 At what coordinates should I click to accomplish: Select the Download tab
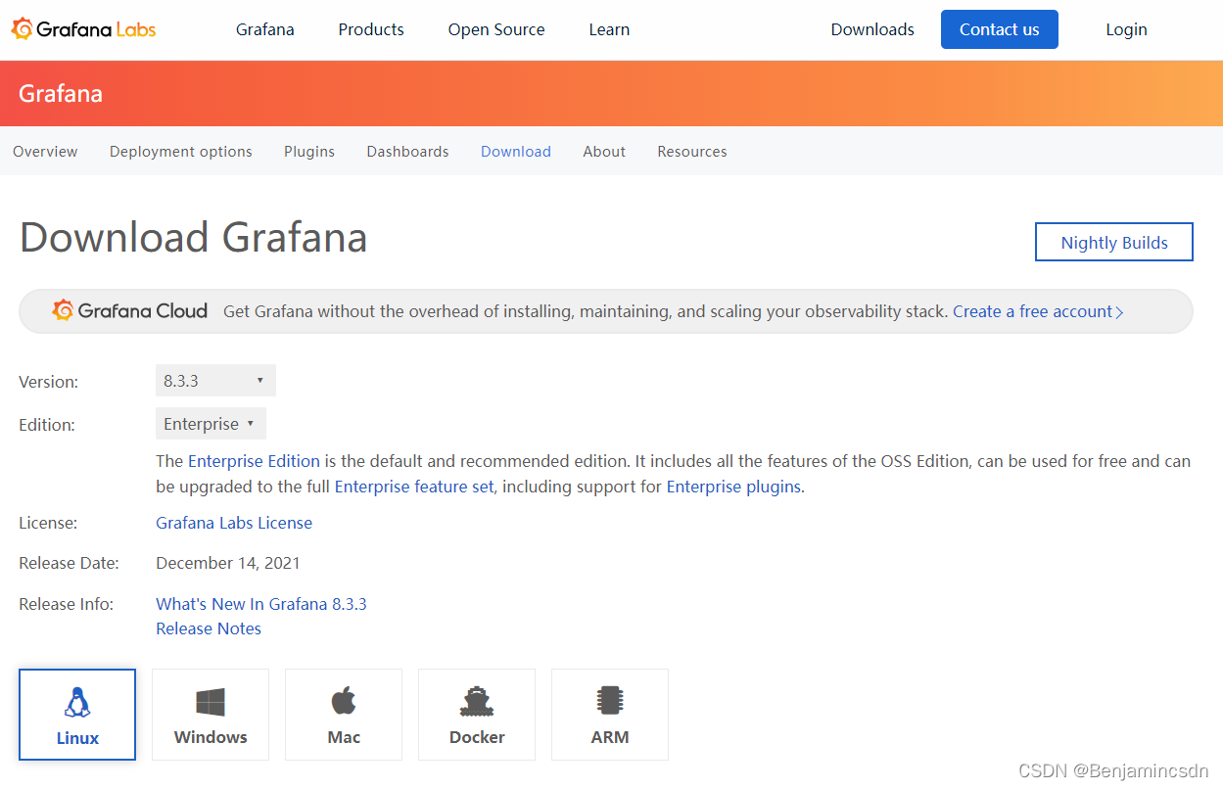(516, 152)
